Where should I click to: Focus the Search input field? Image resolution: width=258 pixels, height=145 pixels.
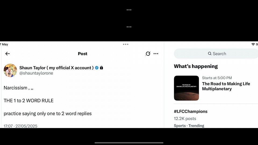tap(216, 54)
